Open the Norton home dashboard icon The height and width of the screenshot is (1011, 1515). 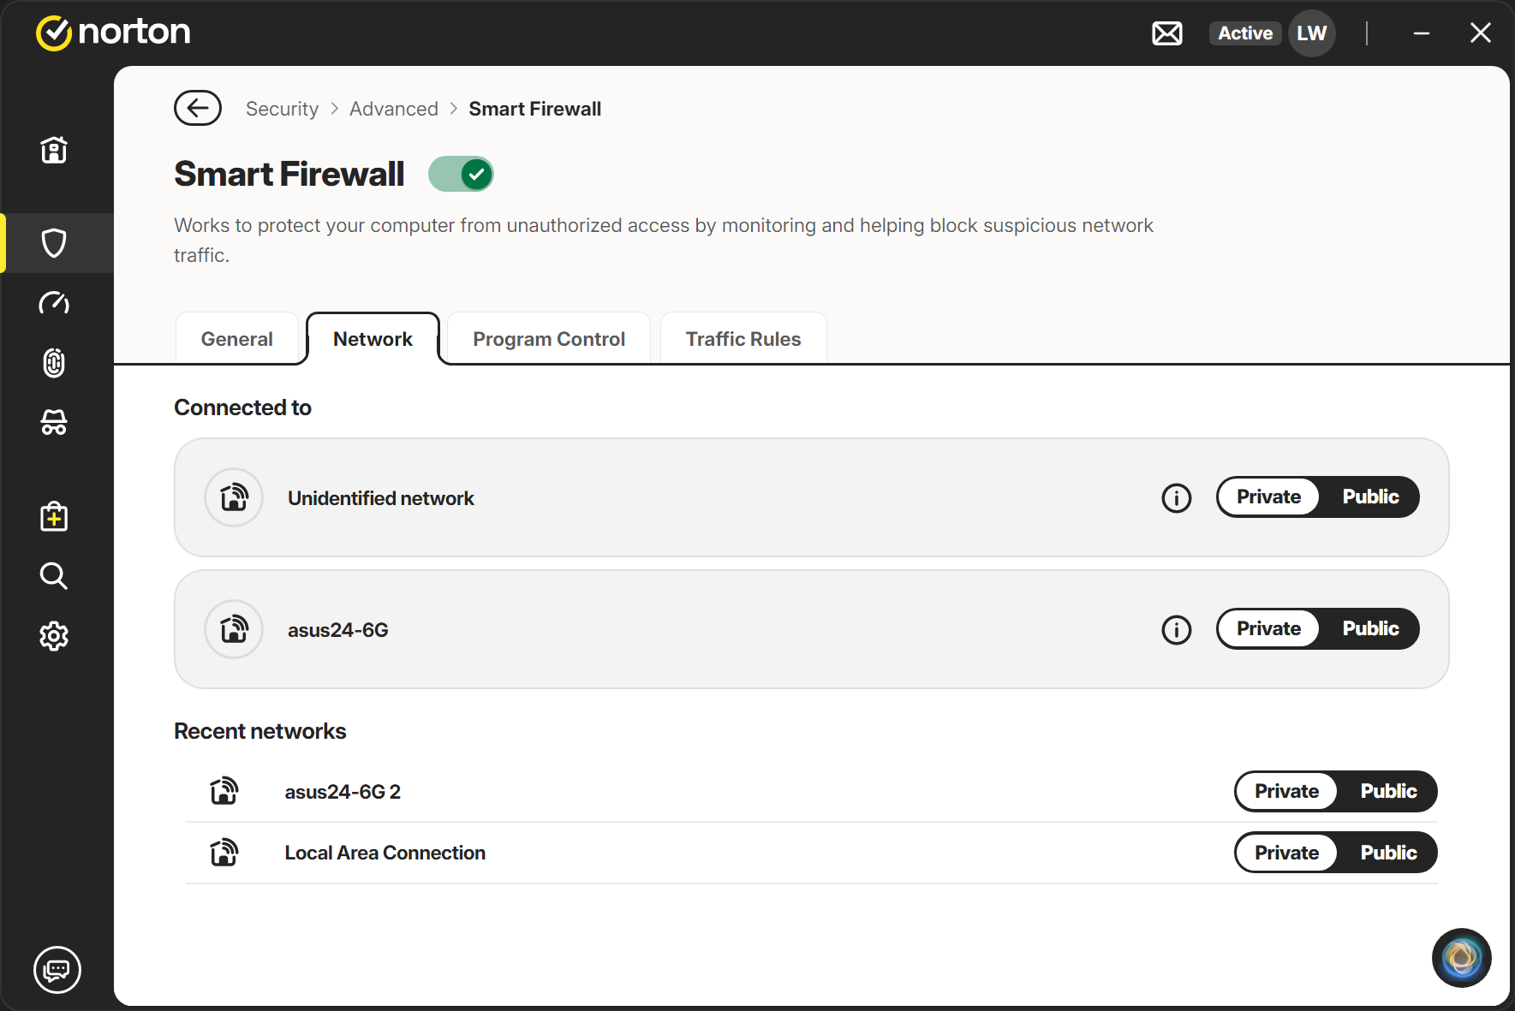54,150
